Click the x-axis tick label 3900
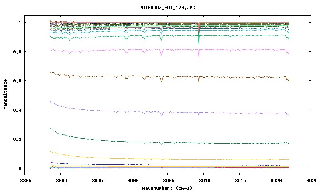 [133, 181]
